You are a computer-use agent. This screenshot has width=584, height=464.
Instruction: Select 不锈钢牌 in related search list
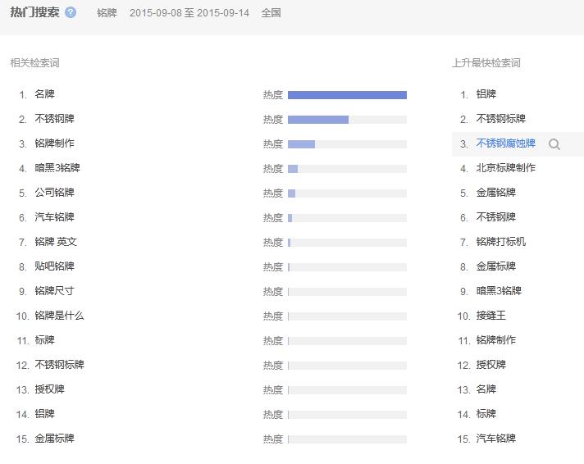(54, 119)
